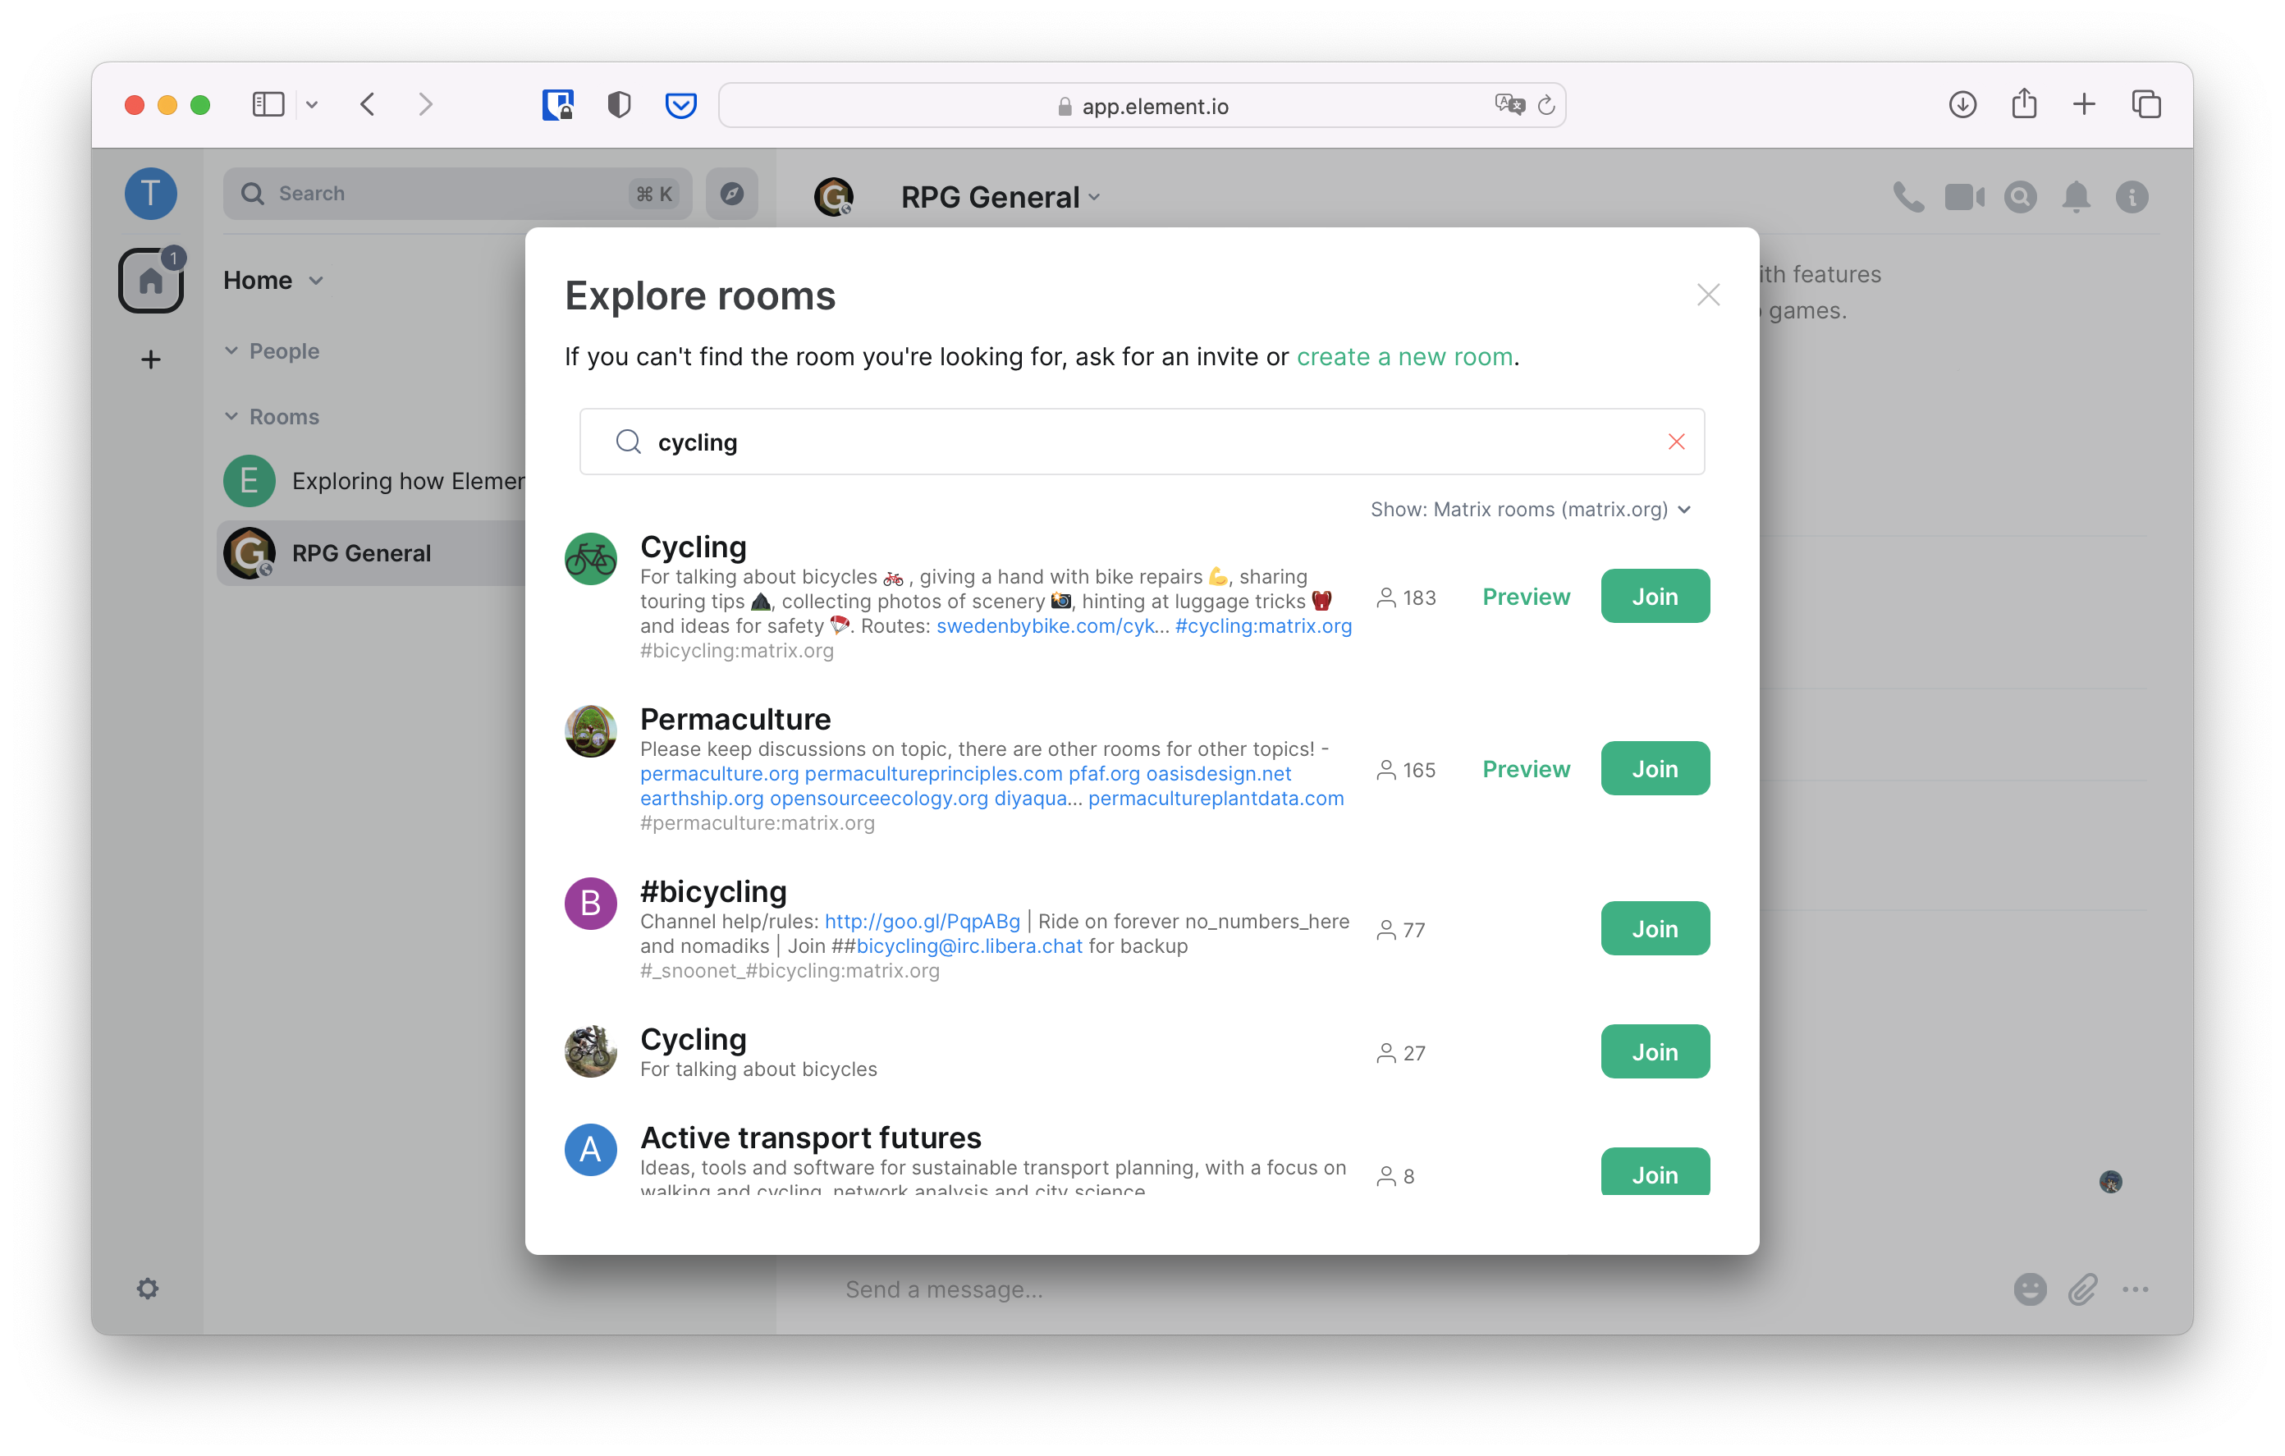The height and width of the screenshot is (1456, 2285).
Task: Open the emoji picker
Action: (2030, 1289)
